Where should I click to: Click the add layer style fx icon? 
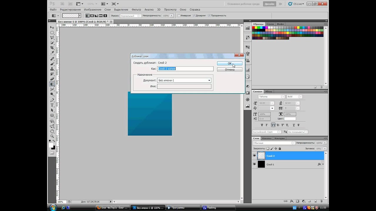coord(292,201)
